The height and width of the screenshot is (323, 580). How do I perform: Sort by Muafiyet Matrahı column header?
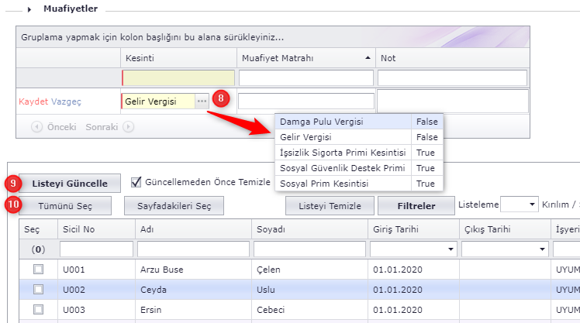pyautogui.click(x=306, y=58)
